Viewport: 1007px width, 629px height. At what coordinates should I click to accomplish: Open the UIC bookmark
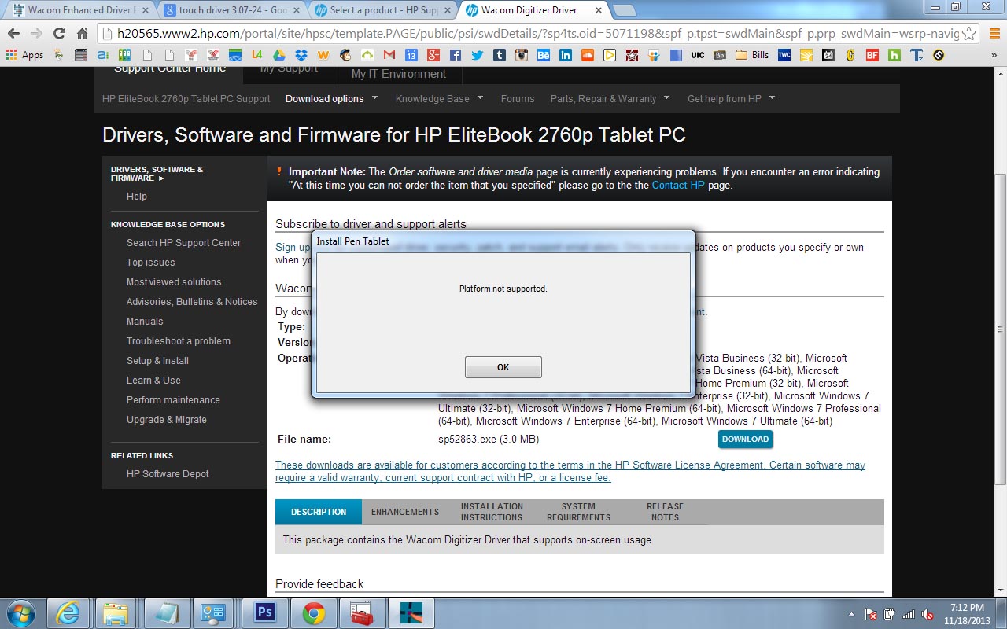click(697, 55)
